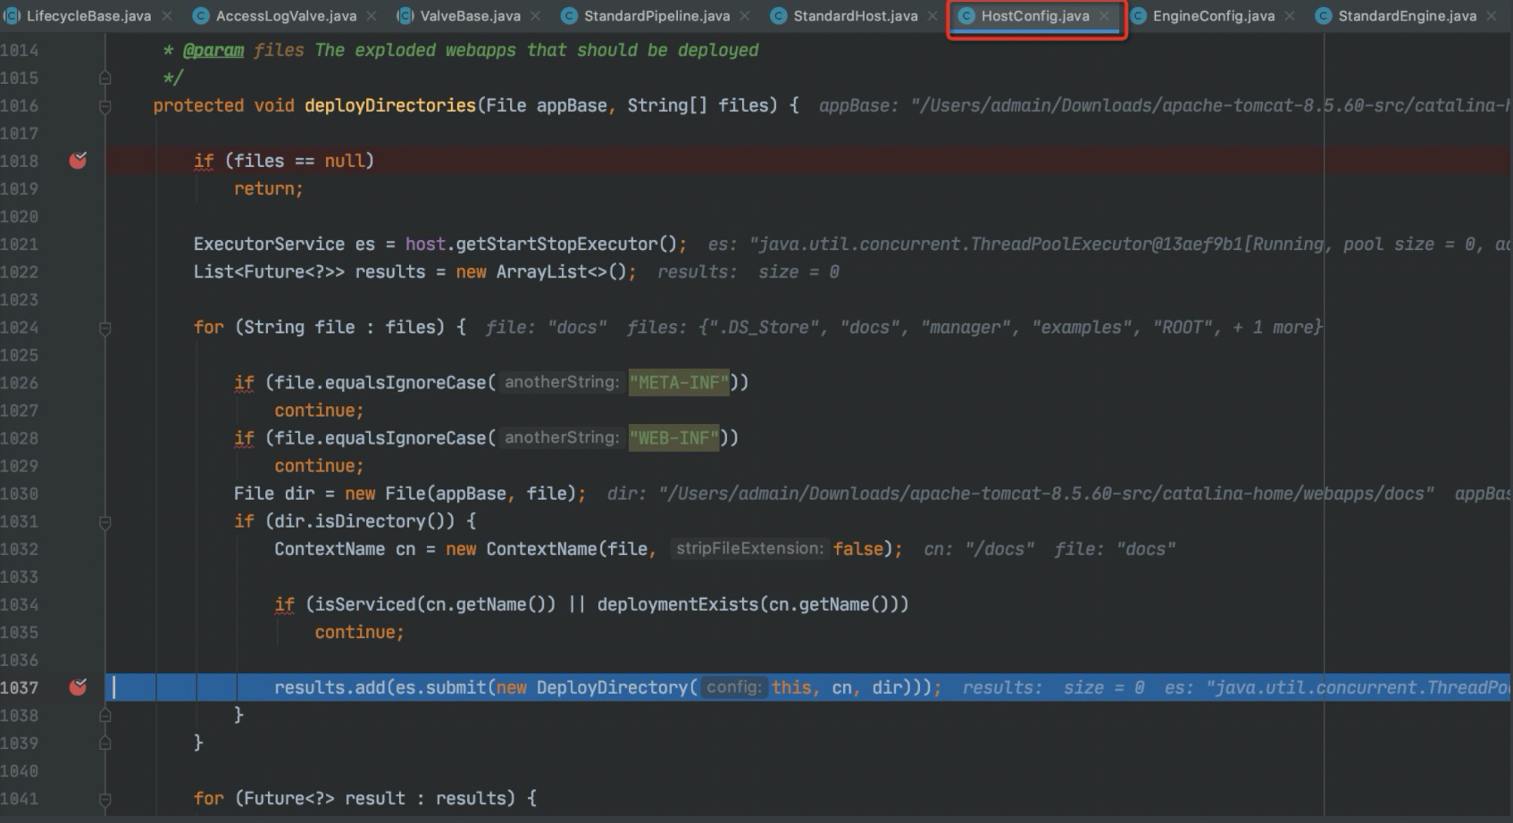Close the AccessLogValve.java tab
The image size is (1513, 823).
(372, 16)
